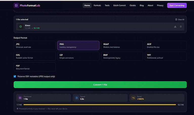The image size is (194, 115).
Task: Open the Home nav tab
Action: pyautogui.click(x=87, y=6)
